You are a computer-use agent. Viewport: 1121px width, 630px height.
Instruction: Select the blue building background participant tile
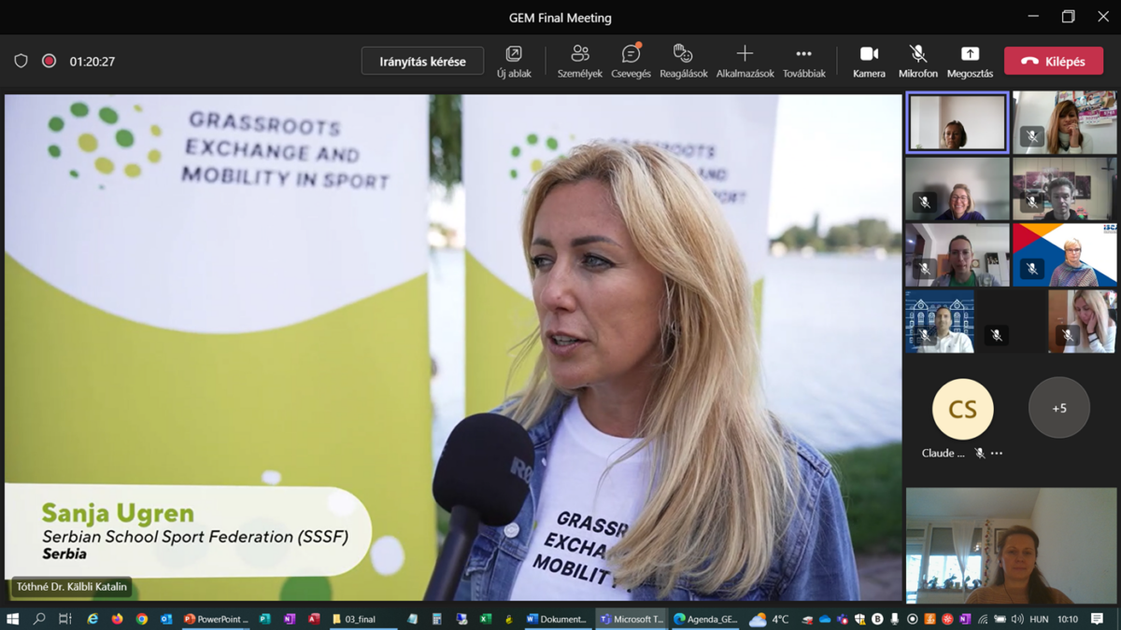(x=940, y=322)
